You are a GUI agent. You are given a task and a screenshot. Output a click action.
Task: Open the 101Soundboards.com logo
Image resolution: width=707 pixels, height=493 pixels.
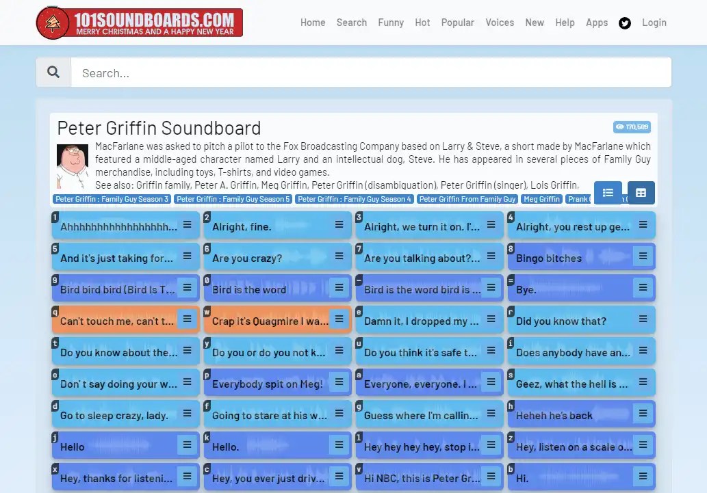click(139, 22)
